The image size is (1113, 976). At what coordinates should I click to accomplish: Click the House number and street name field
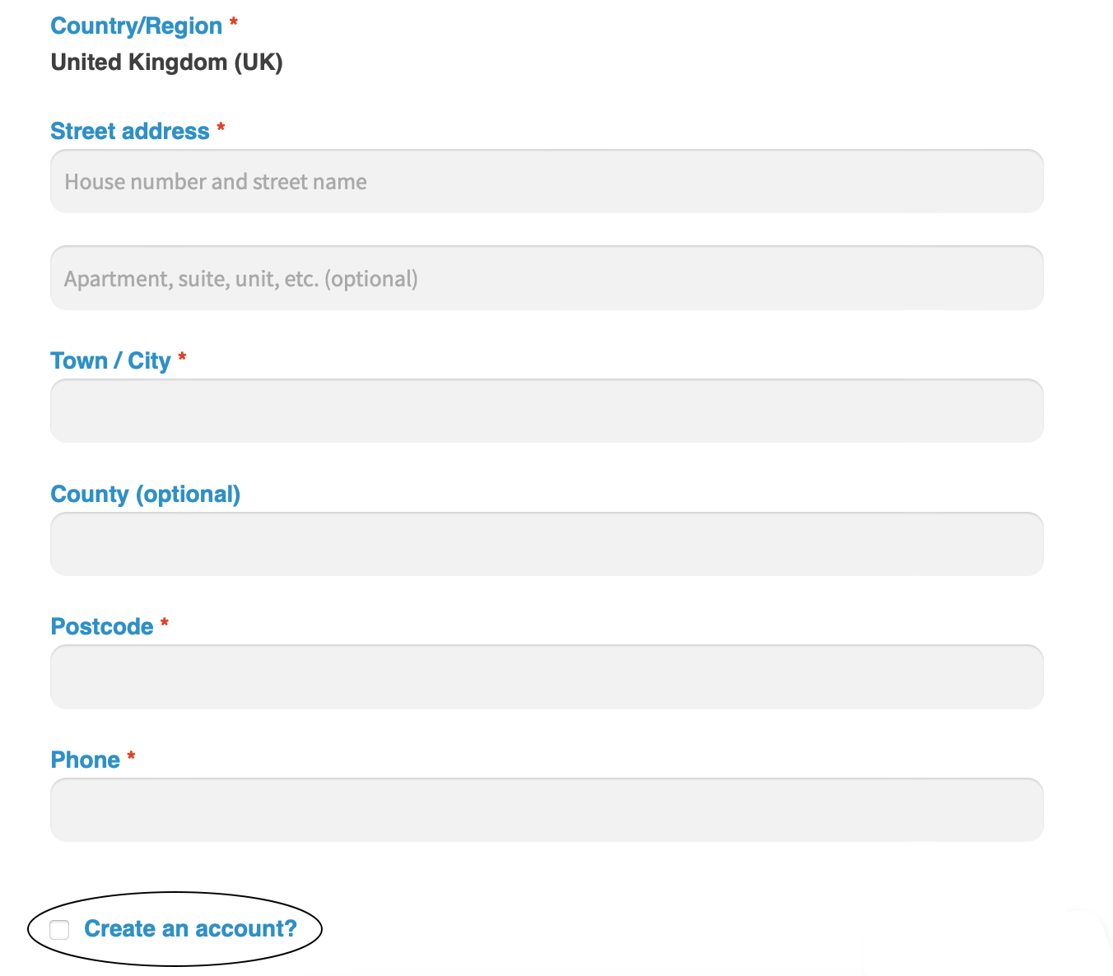point(547,182)
